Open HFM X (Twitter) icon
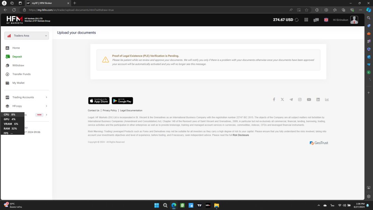This screenshot has width=373, height=210. point(282,99)
